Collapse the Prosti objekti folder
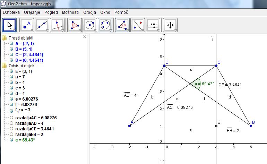The width and height of the screenshot is (267, 164). 4,38
